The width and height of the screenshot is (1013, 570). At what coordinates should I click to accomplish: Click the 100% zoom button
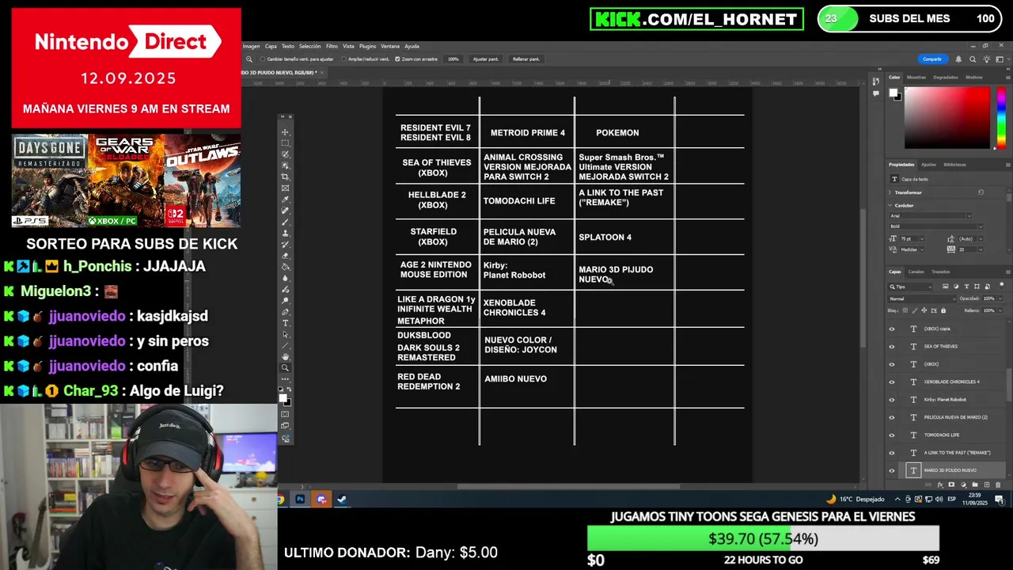click(x=453, y=59)
